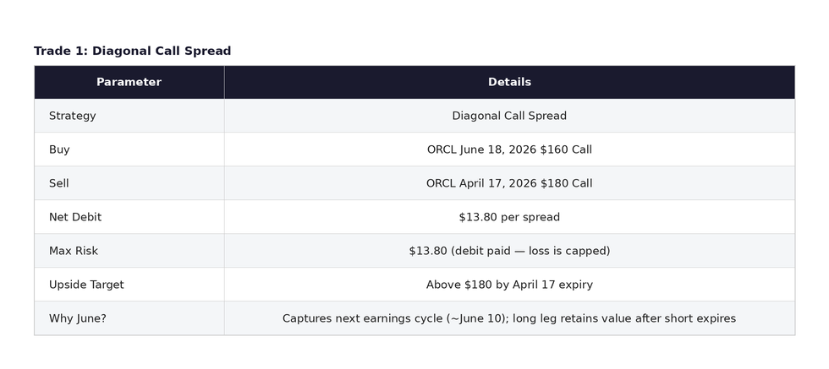
Task: Click 'ORCL April 17, 2026 $180 Call'
Action: pyautogui.click(x=509, y=183)
